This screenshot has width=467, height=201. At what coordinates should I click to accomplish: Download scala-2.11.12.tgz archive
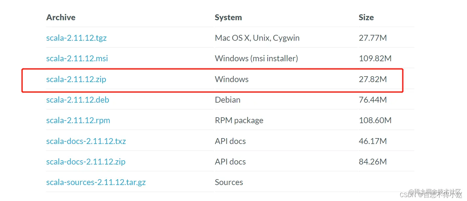coord(76,38)
